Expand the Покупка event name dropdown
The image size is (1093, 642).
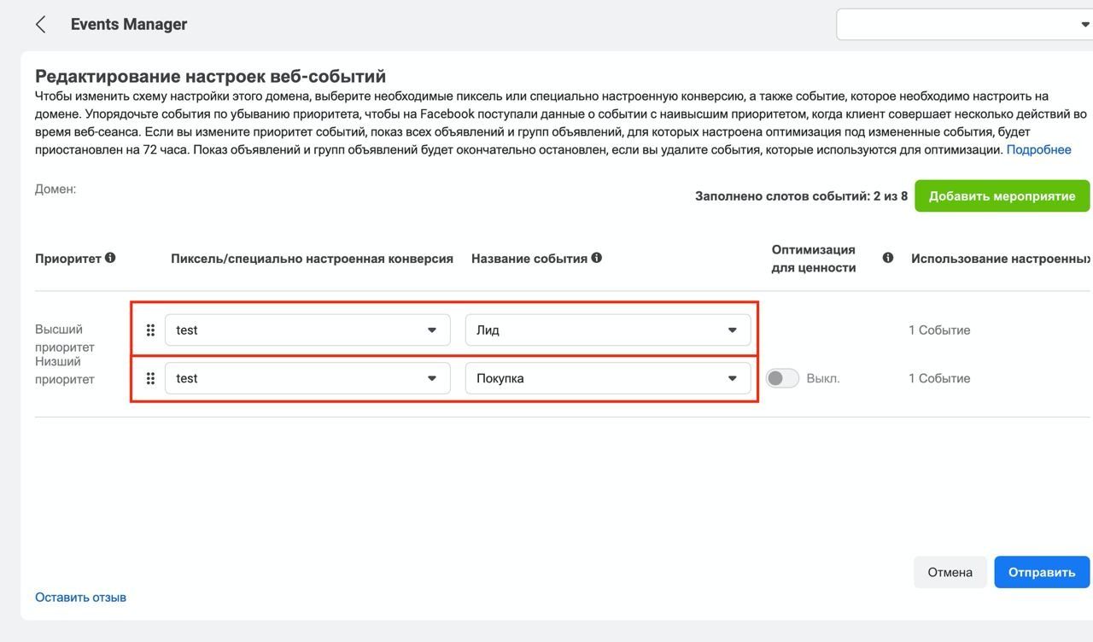click(608, 378)
